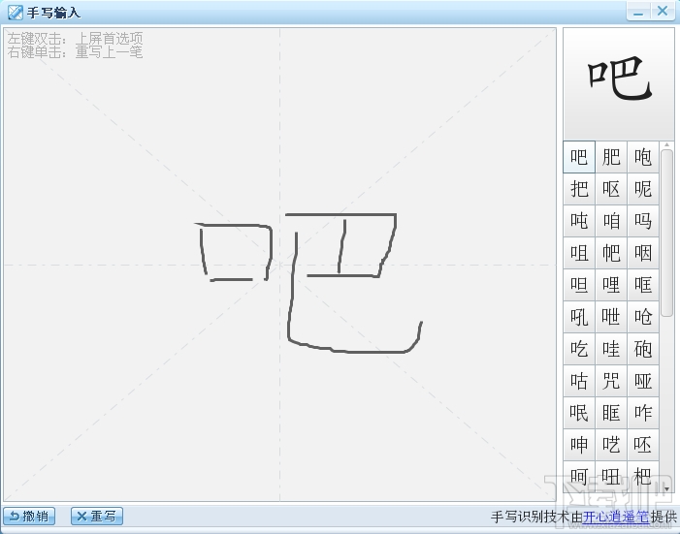680x534 pixels.
Task: Choose candidate character 哑
Action: [x=643, y=382]
